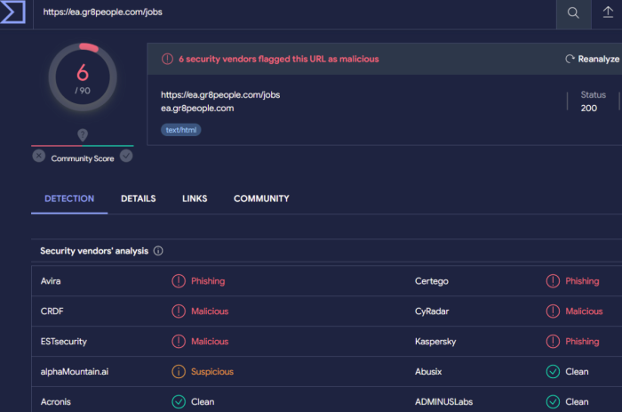The width and height of the screenshot is (622, 412).
Task: Open the LINKS tab
Action: (x=195, y=198)
